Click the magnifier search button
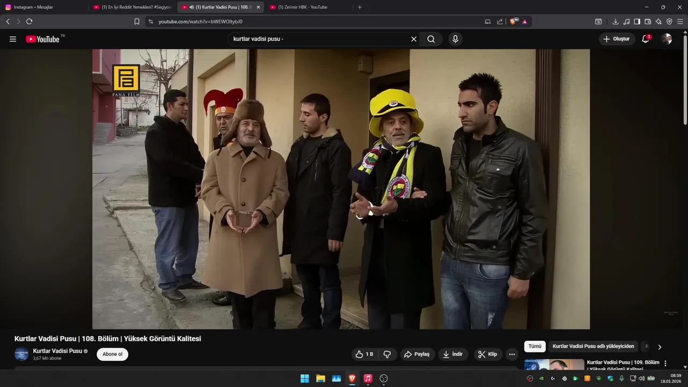This screenshot has width=688, height=387. click(x=431, y=39)
